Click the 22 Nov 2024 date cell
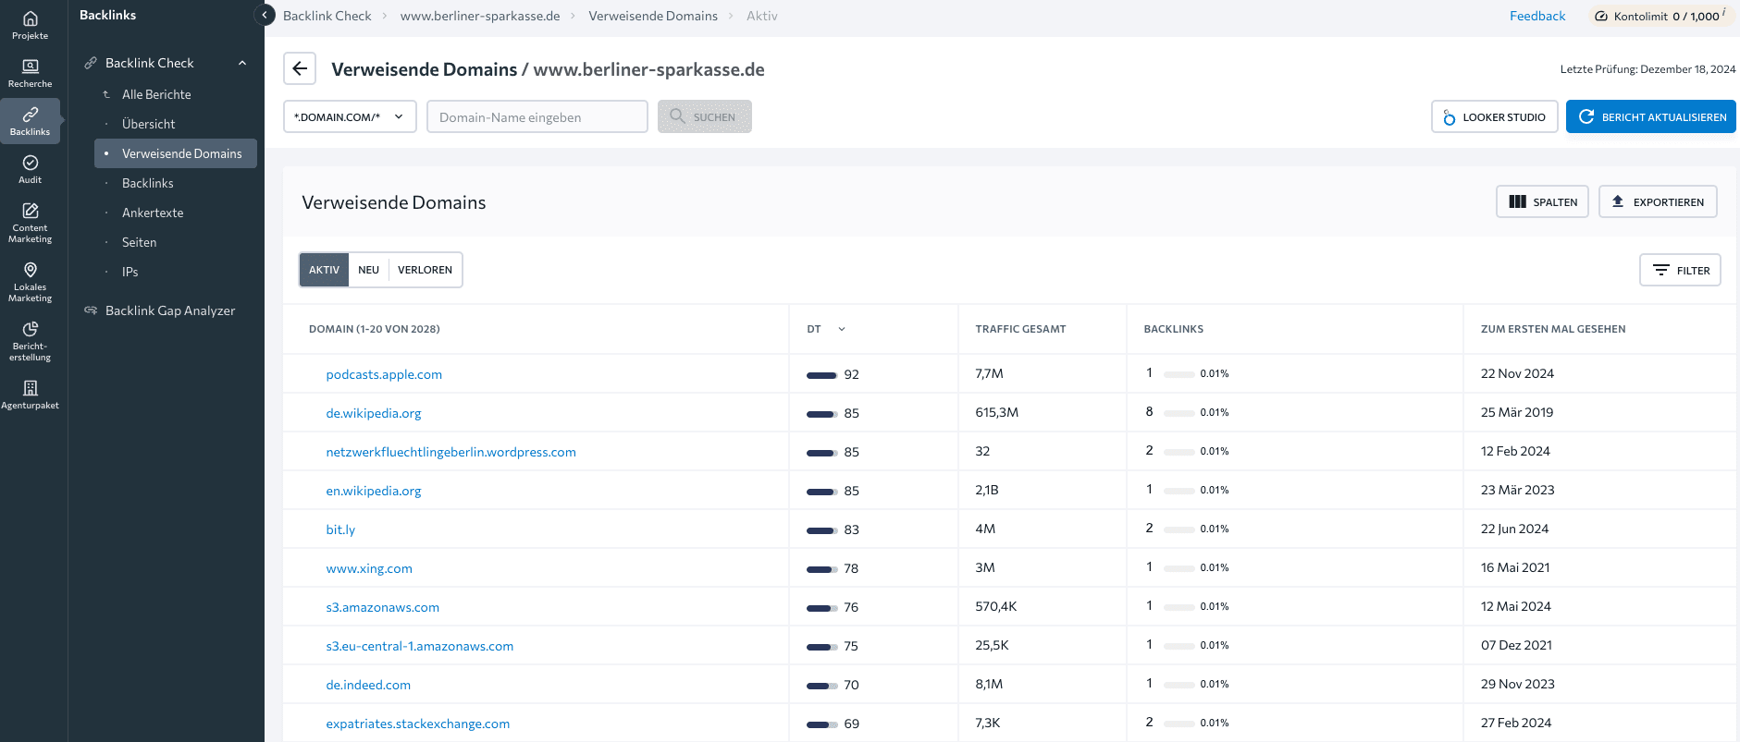 tap(1517, 373)
